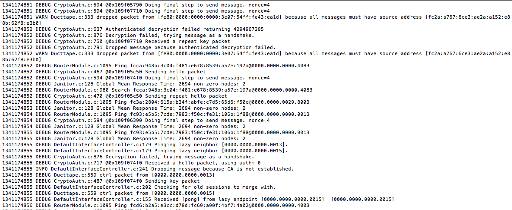The height and width of the screenshot is (210, 512).
Task: Click the Search fcca:948b RouterModule.c:980 line
Action: pyautogui.click(x=157, y=90)
